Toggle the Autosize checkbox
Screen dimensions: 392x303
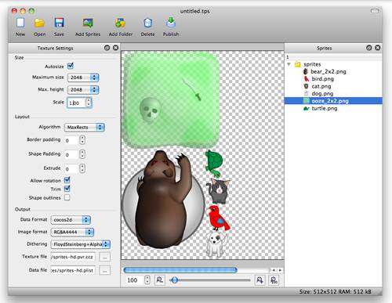click(x=71, y=66)
